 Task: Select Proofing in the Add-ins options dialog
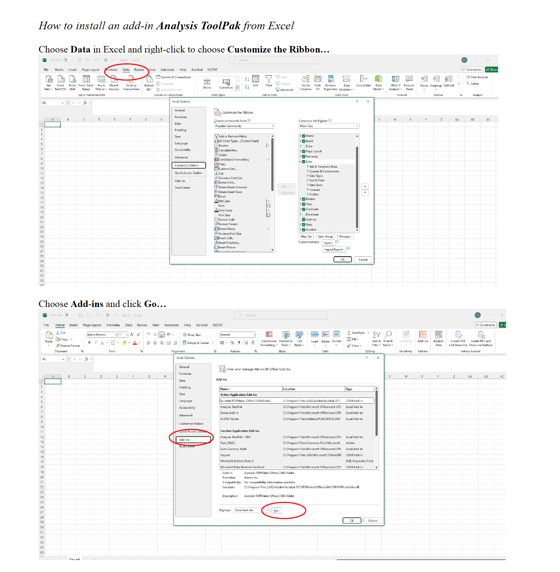(185, 387)
